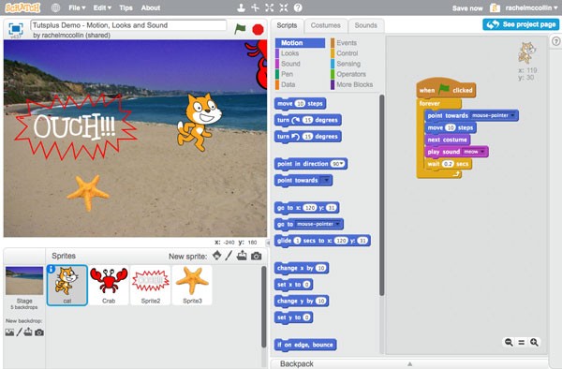Expand the Backpack panel

pyautogui.click(x=409, y=363)
